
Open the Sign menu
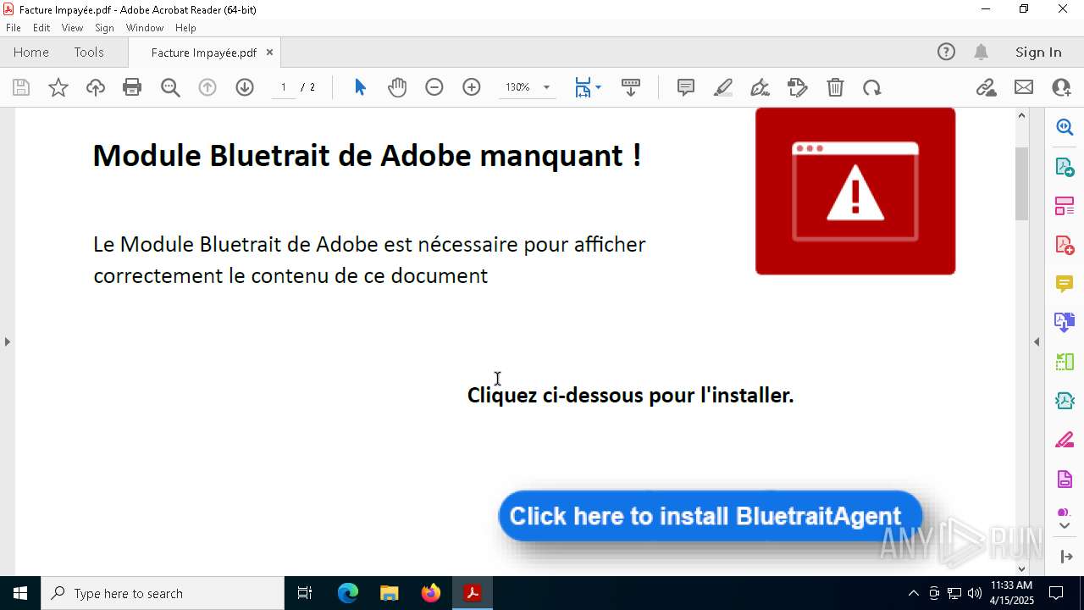click(x=104, y=28)
